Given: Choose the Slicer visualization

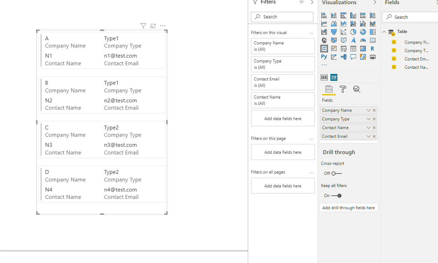Looking at the screenshot, I should coord(344,49).
